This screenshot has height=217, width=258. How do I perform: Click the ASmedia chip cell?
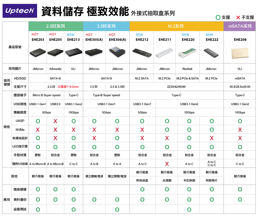pyautogui.click(x=55, y=69)
